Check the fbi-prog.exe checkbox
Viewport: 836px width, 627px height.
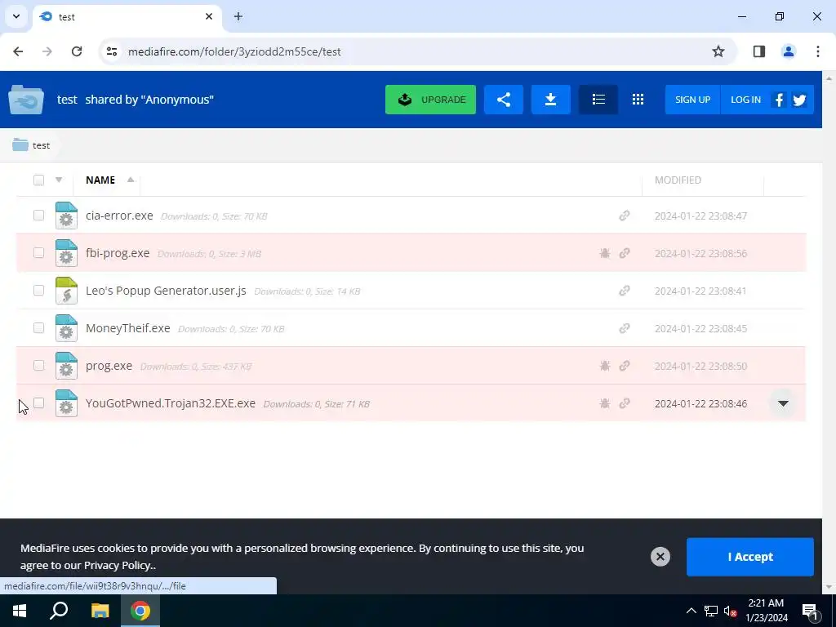coord(38,253)
